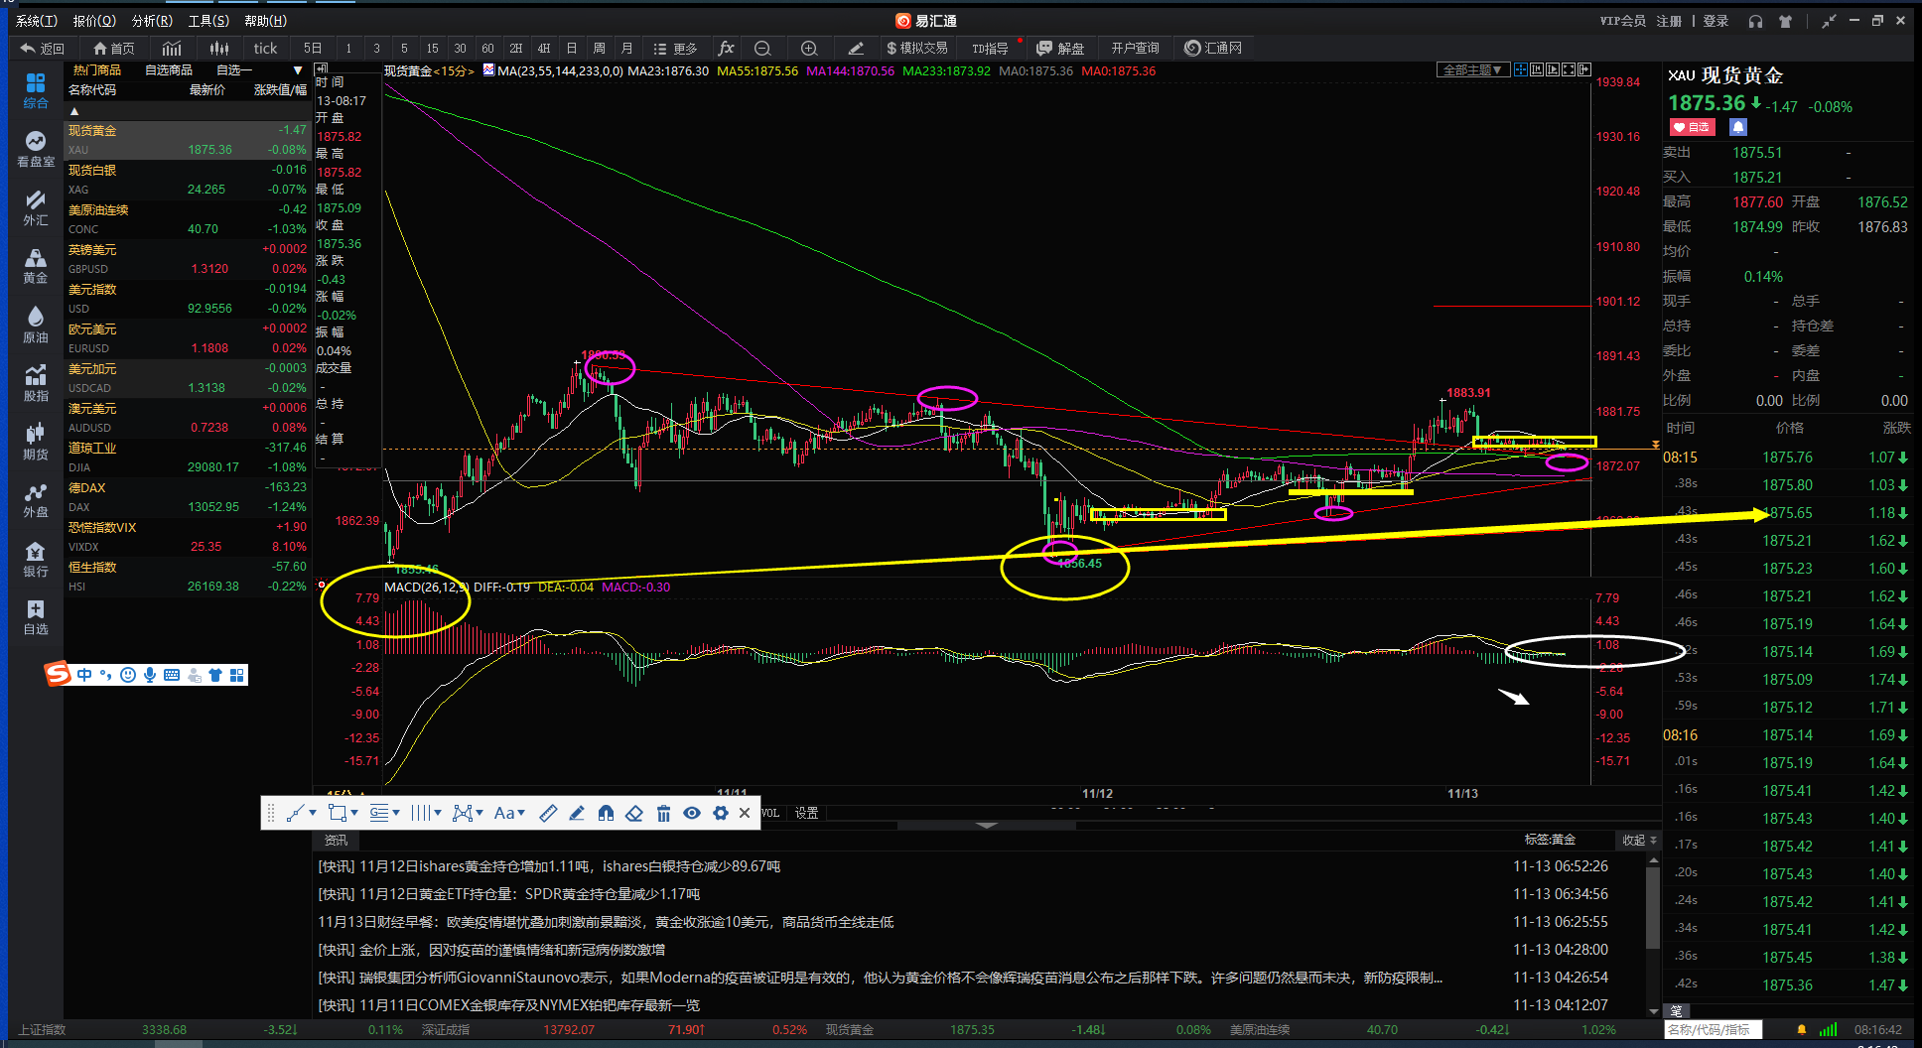Screen dimensions: 1922x1048
Task: Open the 银行 bank sidebar section
Action: click(x=36, y=559)
